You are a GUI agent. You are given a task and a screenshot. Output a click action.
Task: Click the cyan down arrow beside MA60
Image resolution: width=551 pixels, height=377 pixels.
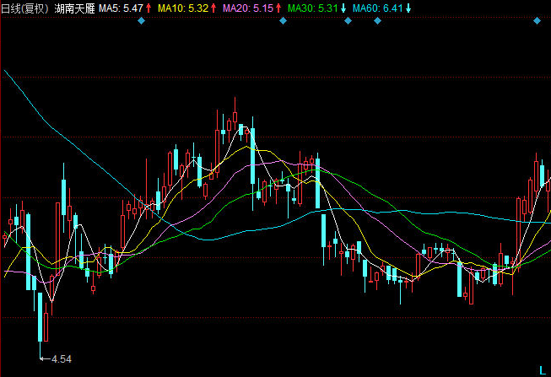point(408,8)
